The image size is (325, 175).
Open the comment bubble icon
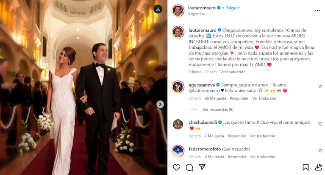[189, 167]
